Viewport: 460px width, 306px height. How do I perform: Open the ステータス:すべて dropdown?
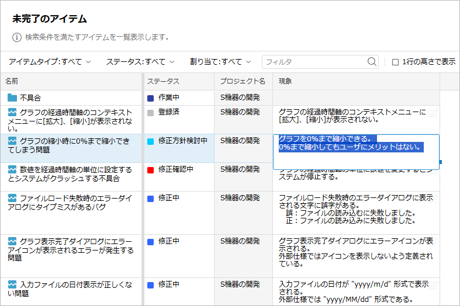[x=140, y=61]
